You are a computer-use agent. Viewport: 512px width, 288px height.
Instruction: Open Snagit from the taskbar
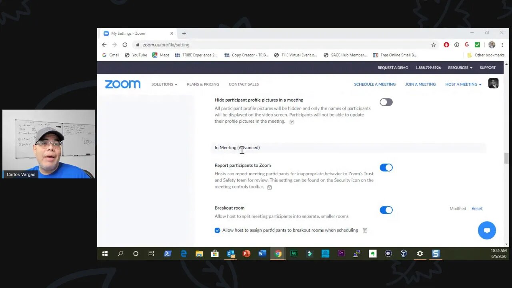(x=436, y=254)
